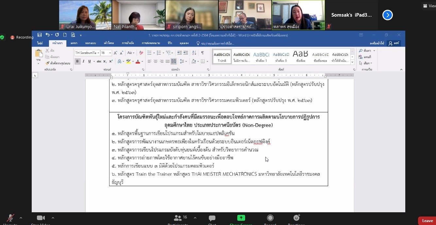Click the Center alignment icon
This screenshot has height=225, width=436.
pyautogui.click(x=156, y=61)
